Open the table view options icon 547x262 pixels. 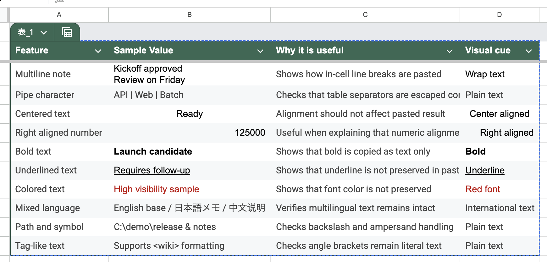point(67,32)
